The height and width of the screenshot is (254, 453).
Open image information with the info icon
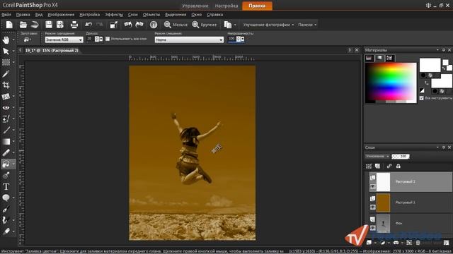(x=154, y=25)
